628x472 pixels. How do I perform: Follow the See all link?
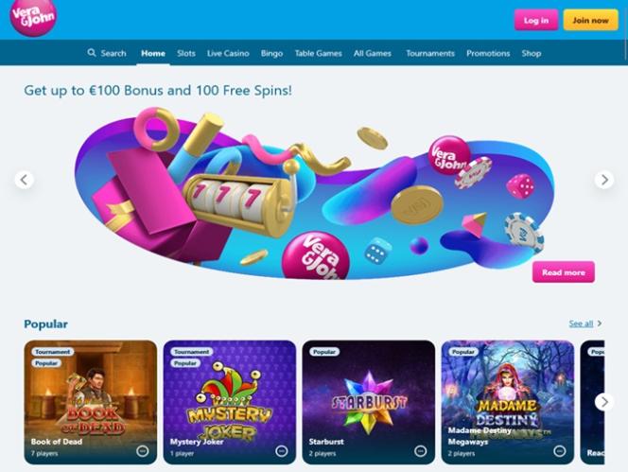[x=581, y=323]
